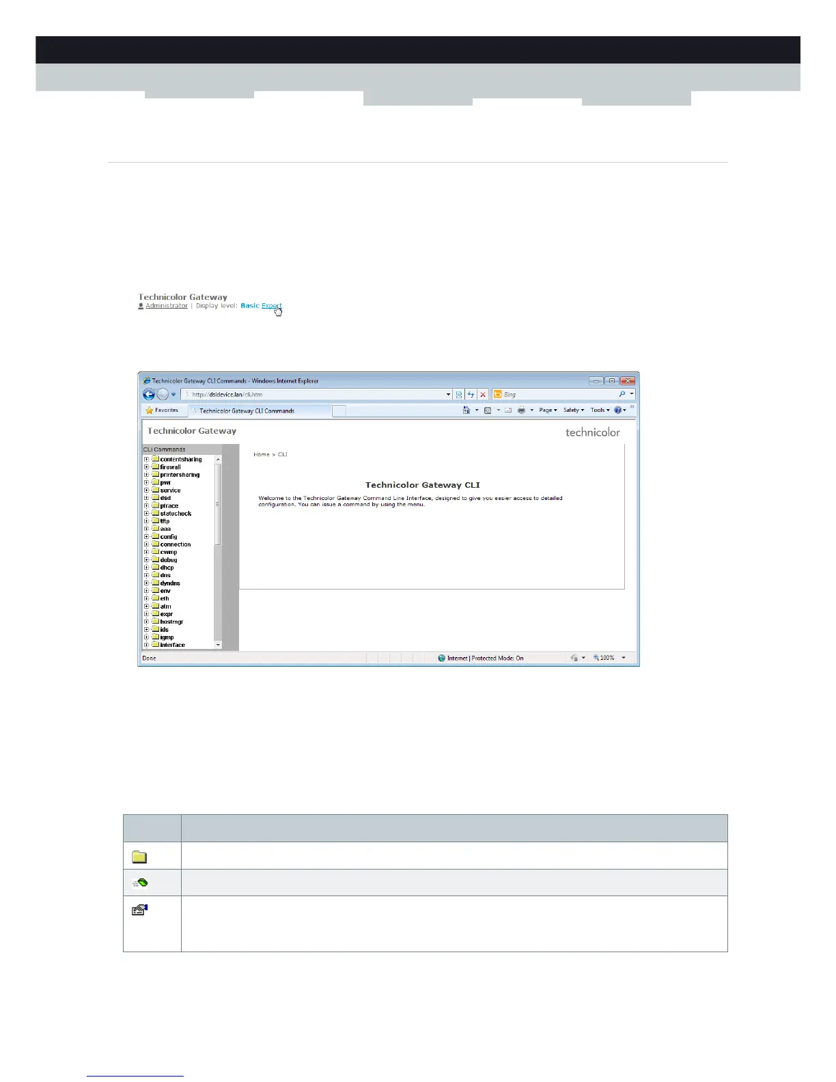
Task: Expand the config folder node
Action: coord(146,537)
